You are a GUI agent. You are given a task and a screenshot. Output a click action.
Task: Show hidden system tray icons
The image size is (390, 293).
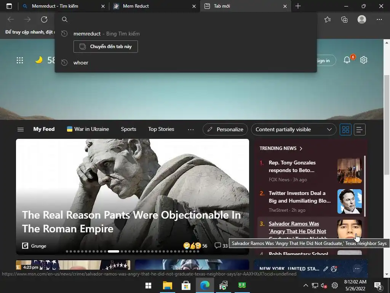click(x=306, y=285)
